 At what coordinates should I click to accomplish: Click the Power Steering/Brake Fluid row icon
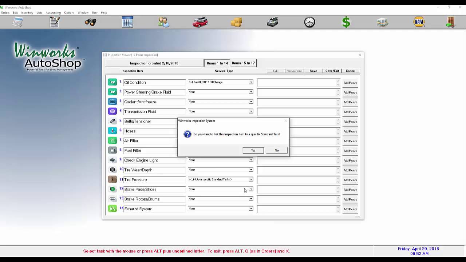[112, 92]
